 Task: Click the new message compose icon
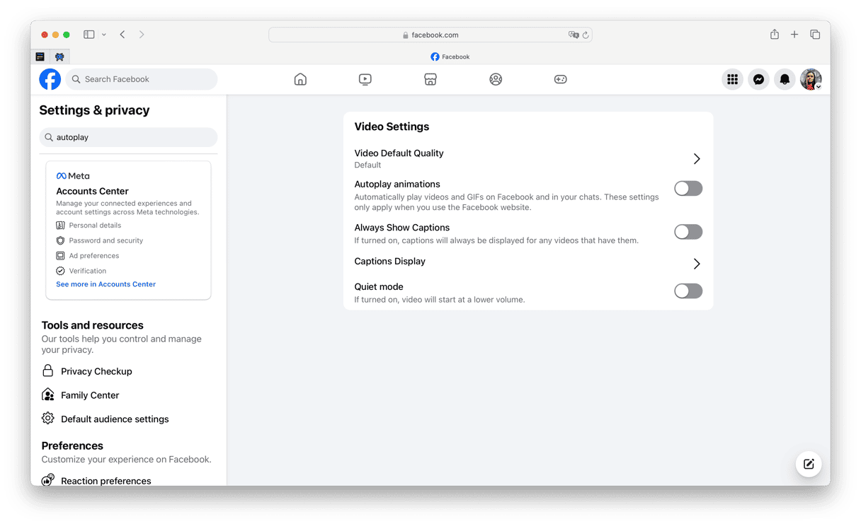[x=809, y=464]
